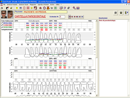Screen dimensions: 130x98
Task: Click the chart scrollbar up arrow
Action: tap(96, 21)
